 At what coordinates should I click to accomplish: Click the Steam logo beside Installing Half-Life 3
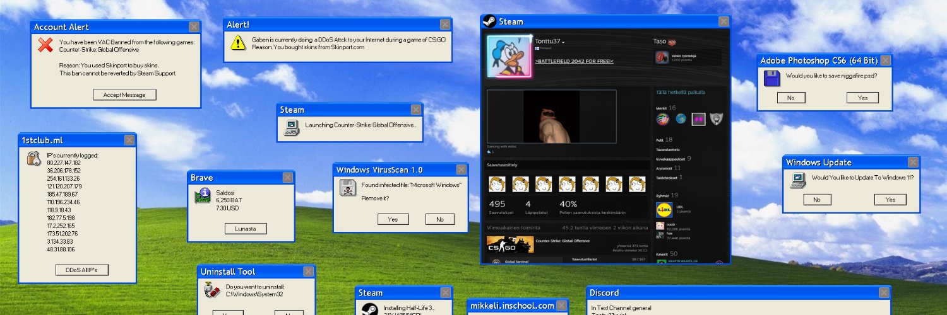click(369, 310)
